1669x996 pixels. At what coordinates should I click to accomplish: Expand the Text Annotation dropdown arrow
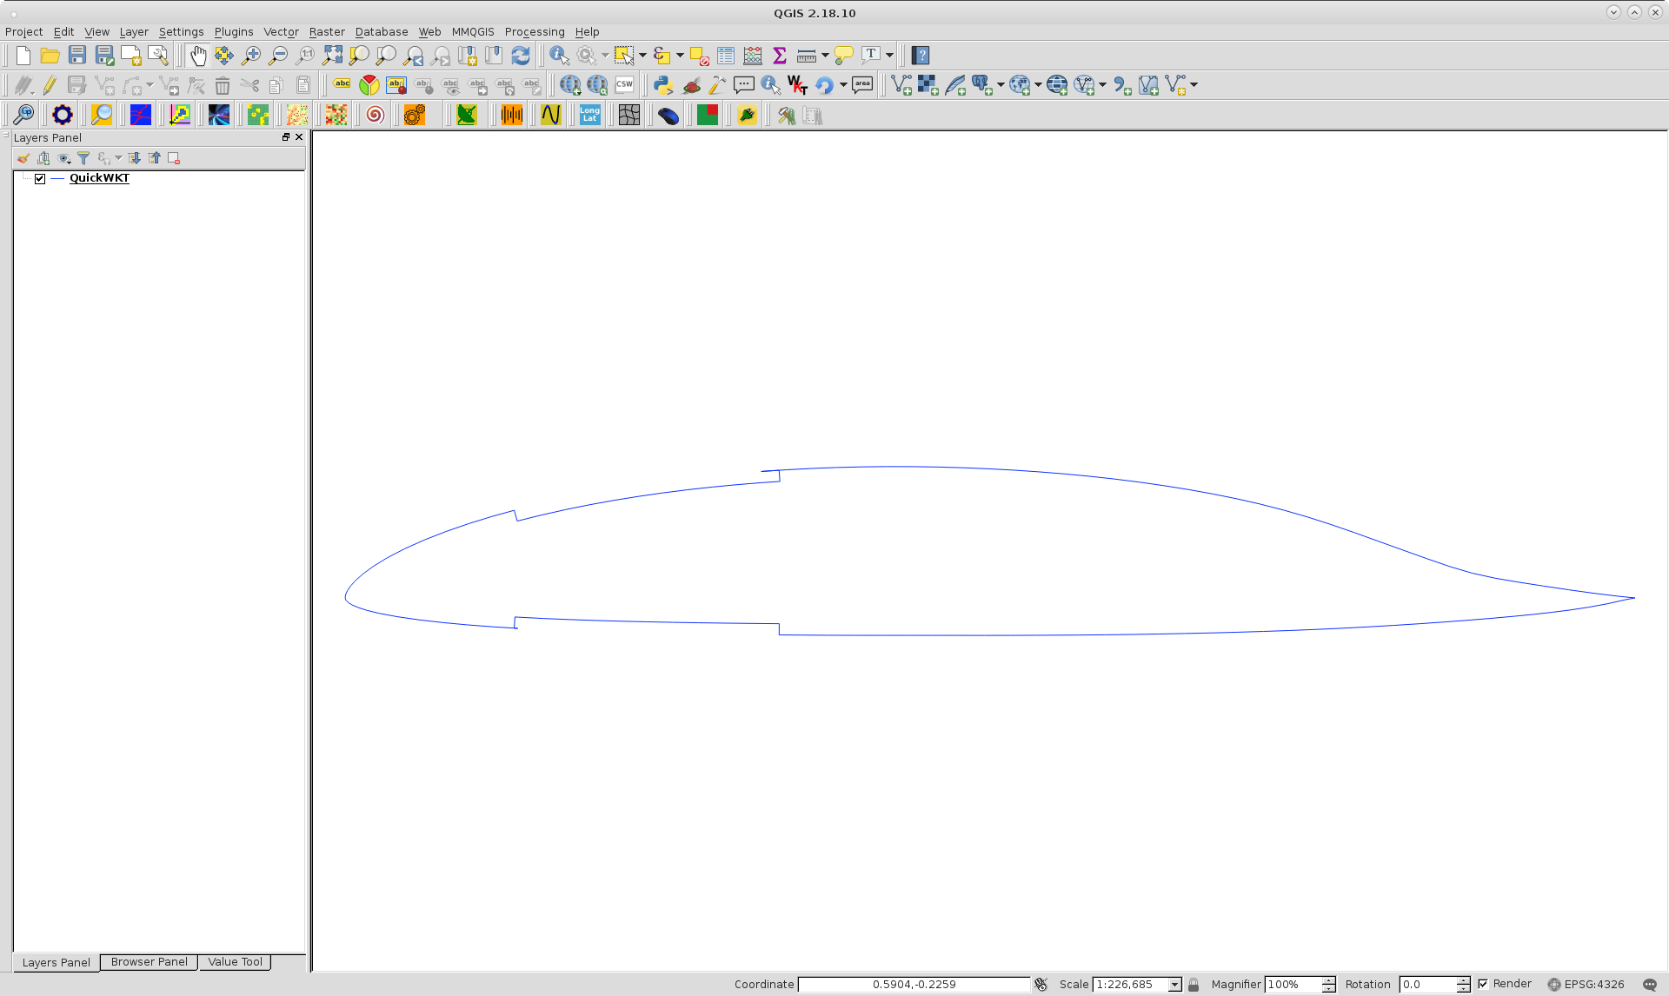point(889,56)
